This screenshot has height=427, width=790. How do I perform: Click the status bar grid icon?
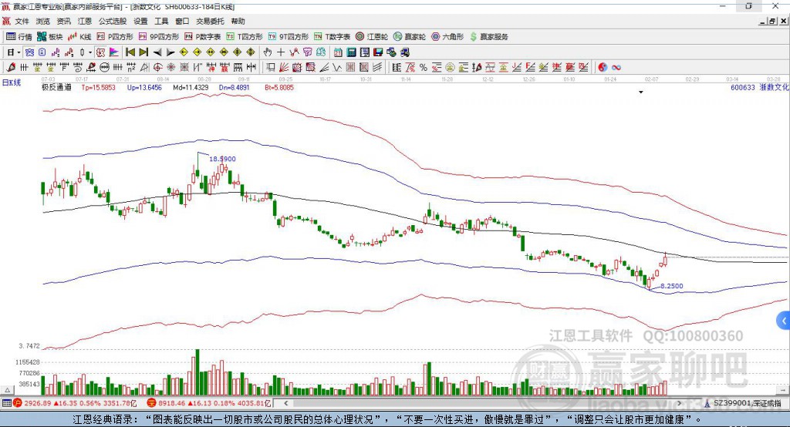point(6,403)
